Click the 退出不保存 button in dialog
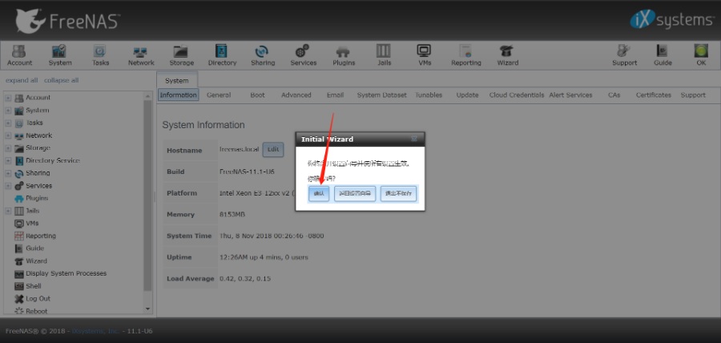The height and width of the screenshot is (343, 721). tap(399, 194)
